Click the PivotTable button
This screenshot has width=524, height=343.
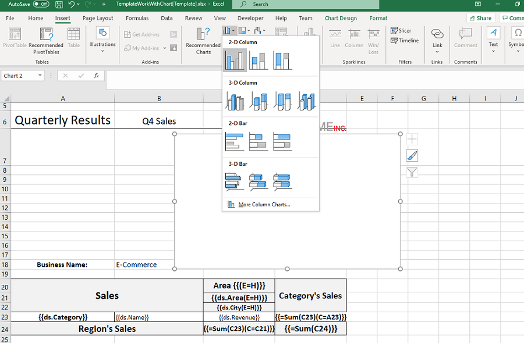[15, 38]
